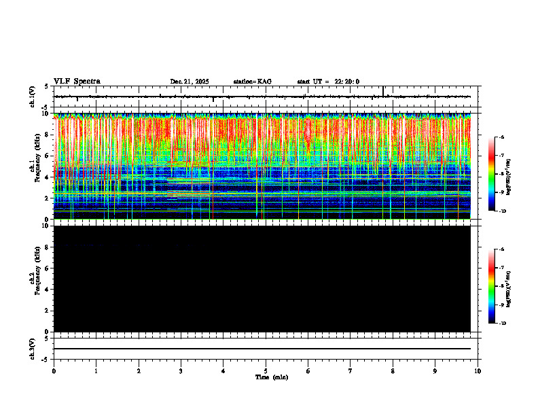Click inside the black ch.2 spectrogram panel
Viewport: 538px width, 416px height.
point(262,279)
